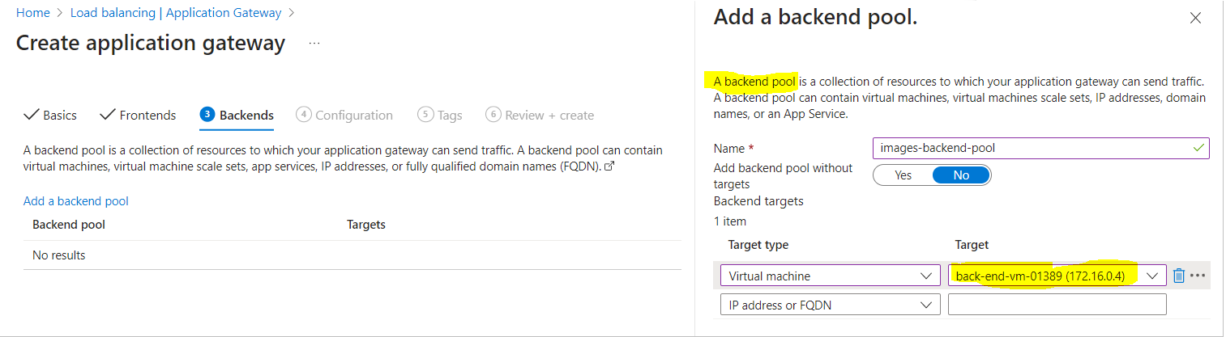Expand the Virtual machine target type dropdown
The height and width of the screenshot is (337, 1226).
click(x=830, y=276)
